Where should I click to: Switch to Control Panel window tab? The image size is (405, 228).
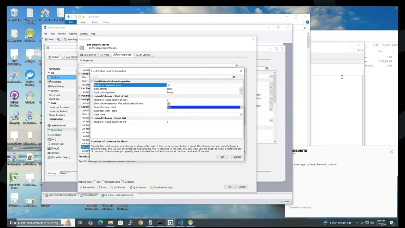click(x=88, y=195)
